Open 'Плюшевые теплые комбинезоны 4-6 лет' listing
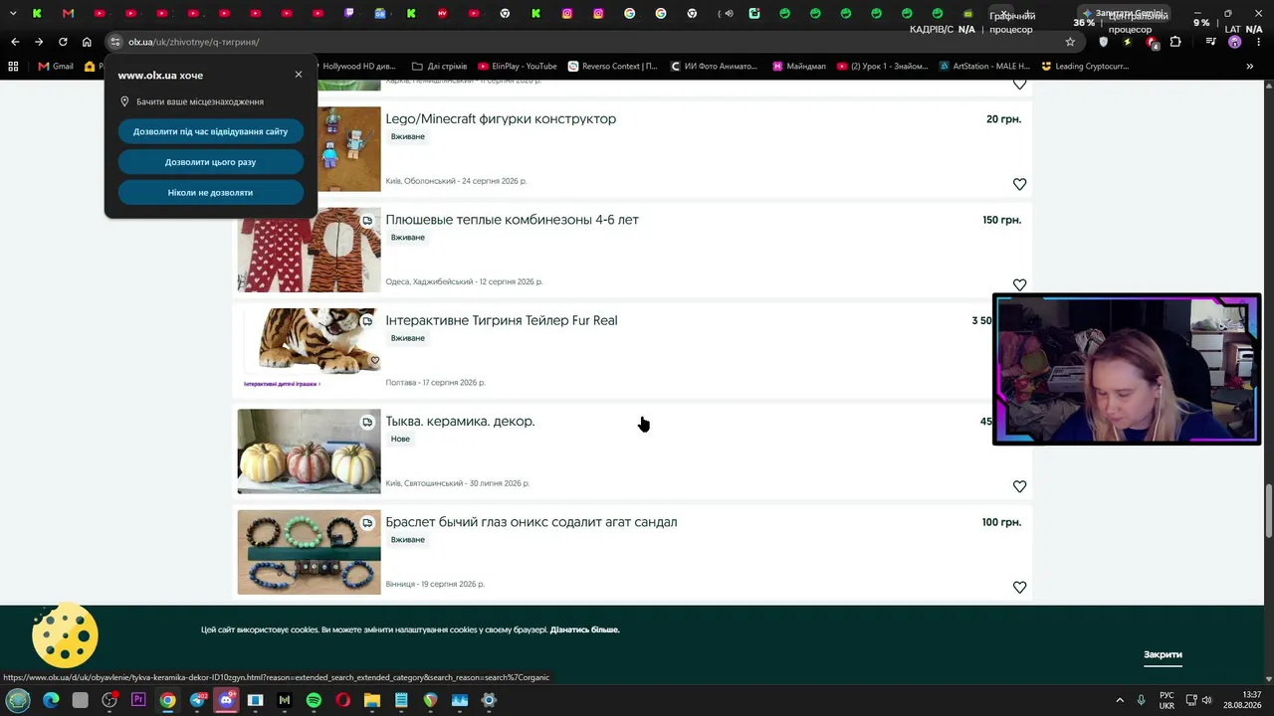Screen dimensions: 1274x716 coord(512,220)
